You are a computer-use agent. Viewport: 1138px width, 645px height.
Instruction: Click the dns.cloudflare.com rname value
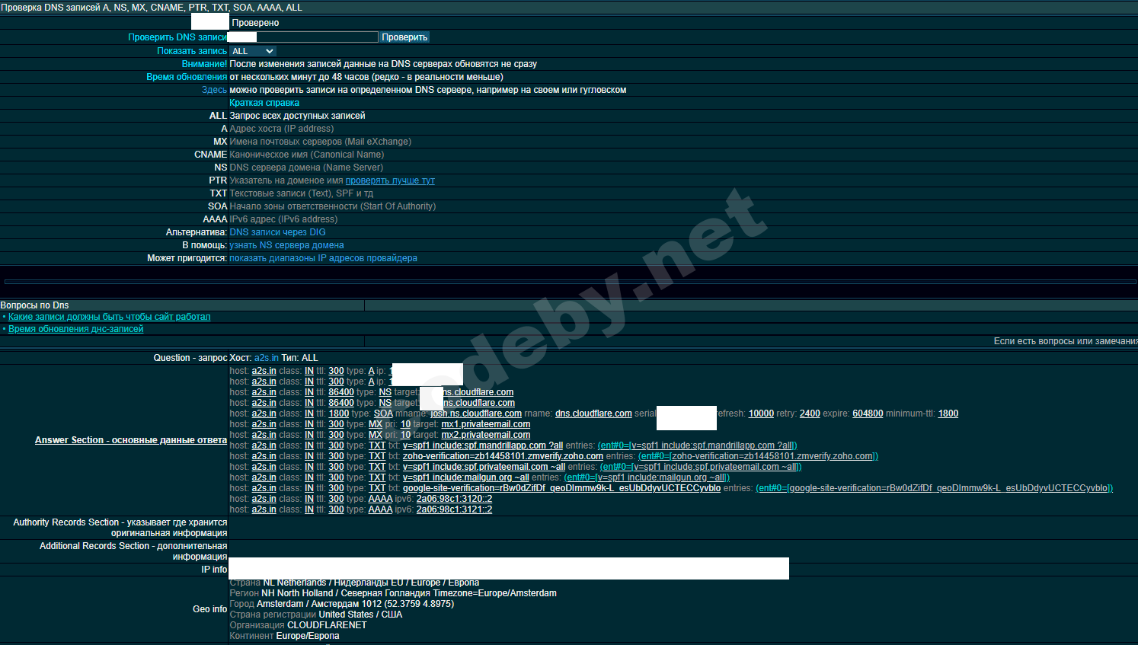593,414
